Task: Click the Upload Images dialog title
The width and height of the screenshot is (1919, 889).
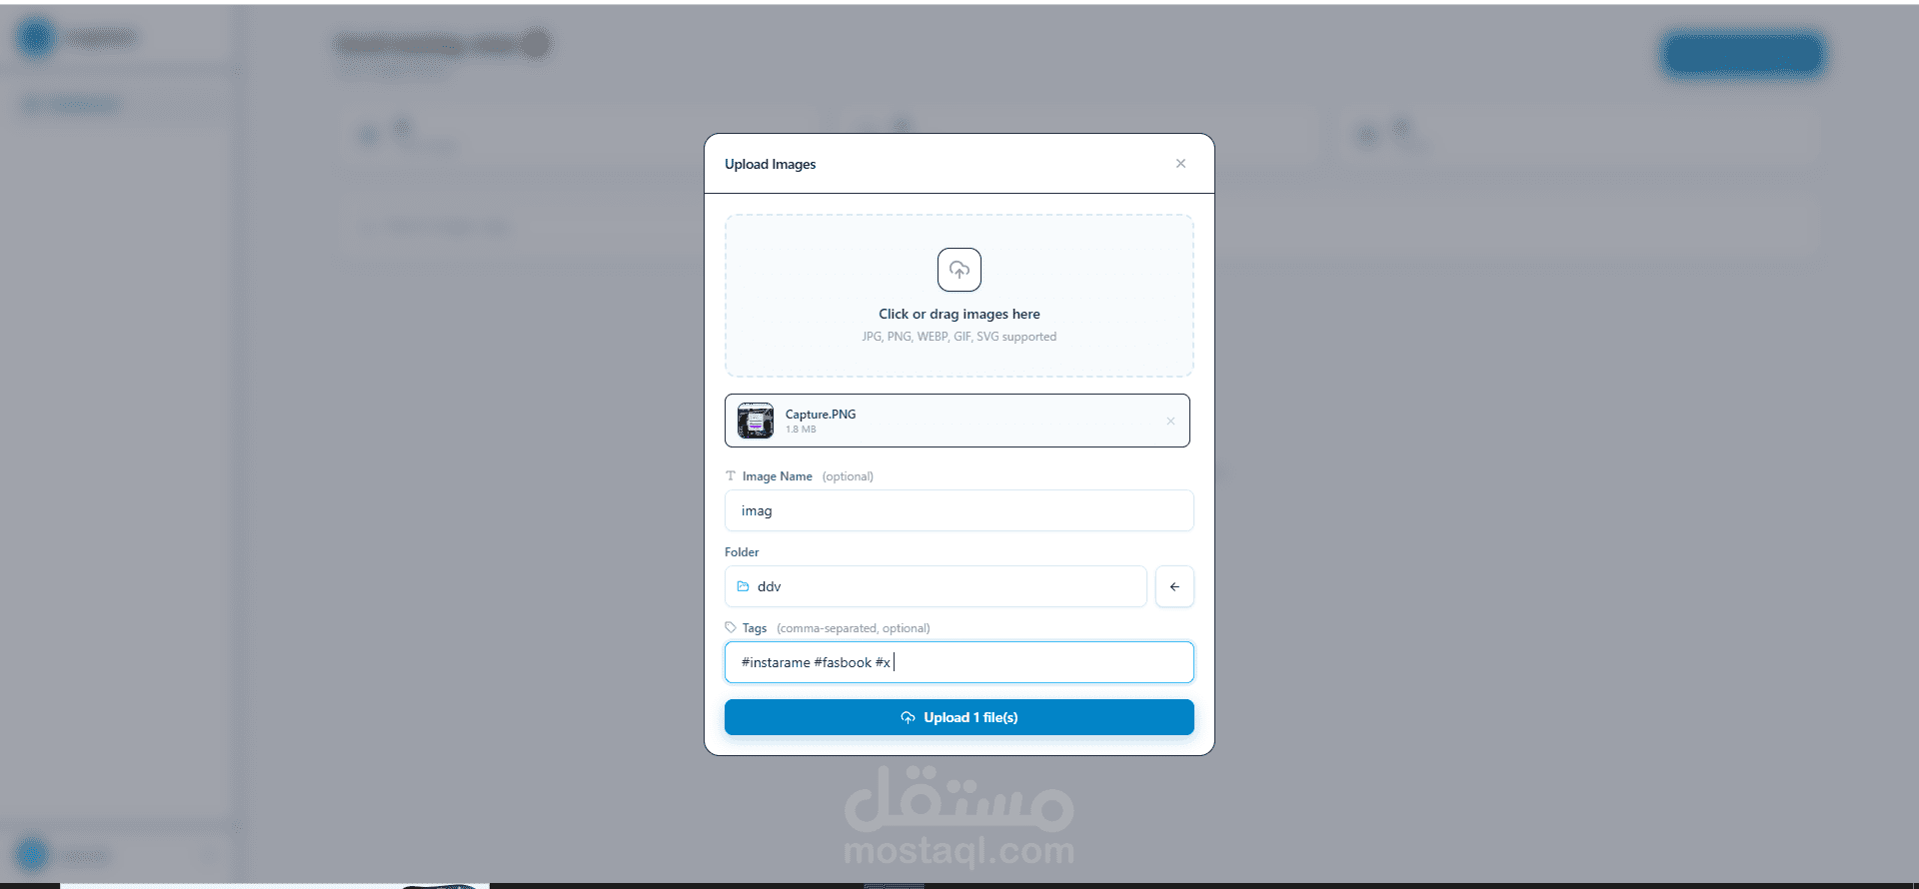Action: [771, 164]
